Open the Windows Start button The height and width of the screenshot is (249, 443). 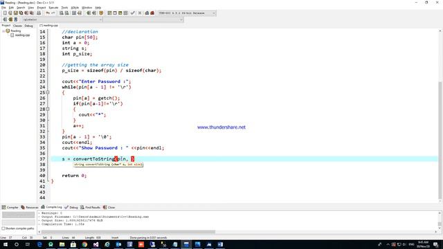5,244
